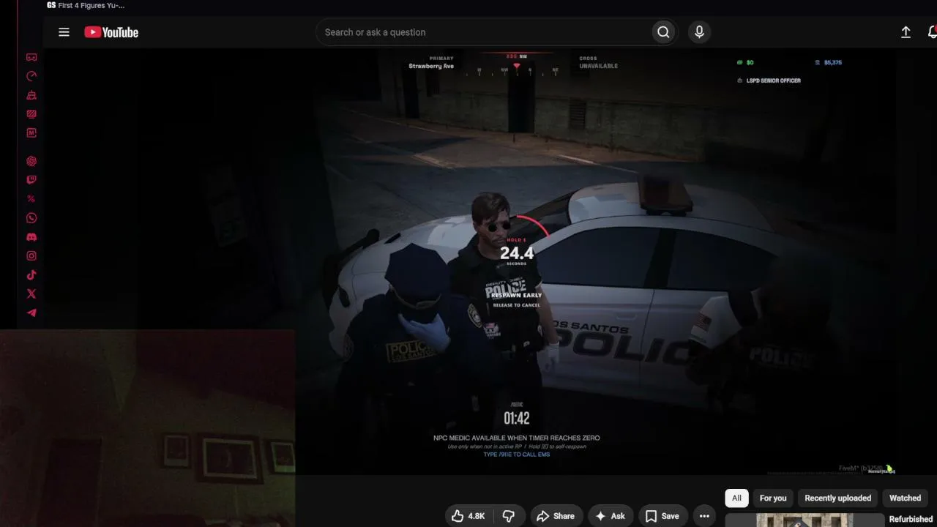Image resolution: width=937 pixels, height=527 pixels.
Task: Open the percent deals icon in sidebar
Action: tap(31, 199)
